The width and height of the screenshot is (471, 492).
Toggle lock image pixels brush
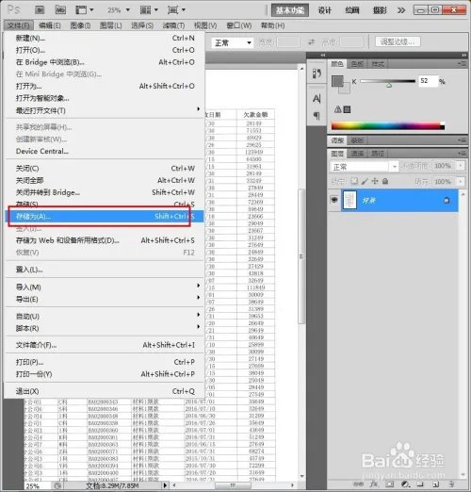click(365, 181)
